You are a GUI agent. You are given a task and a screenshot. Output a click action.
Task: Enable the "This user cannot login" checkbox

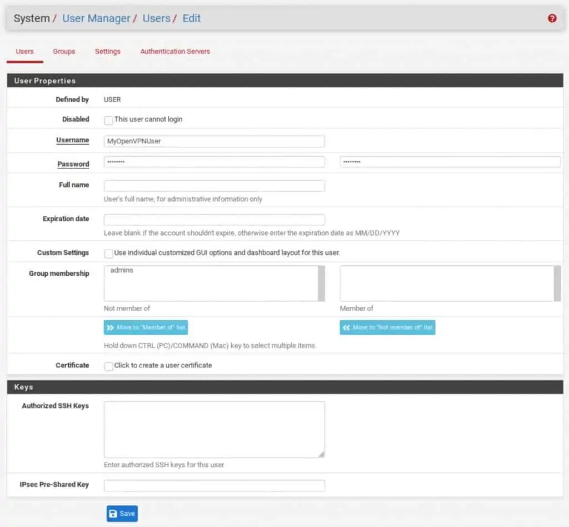109,120
